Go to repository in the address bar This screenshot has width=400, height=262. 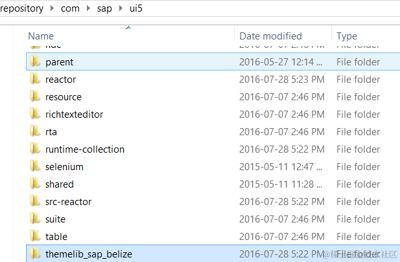(21, 8)
